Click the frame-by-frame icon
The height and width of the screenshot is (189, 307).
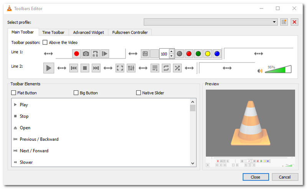tap(104, 54)
